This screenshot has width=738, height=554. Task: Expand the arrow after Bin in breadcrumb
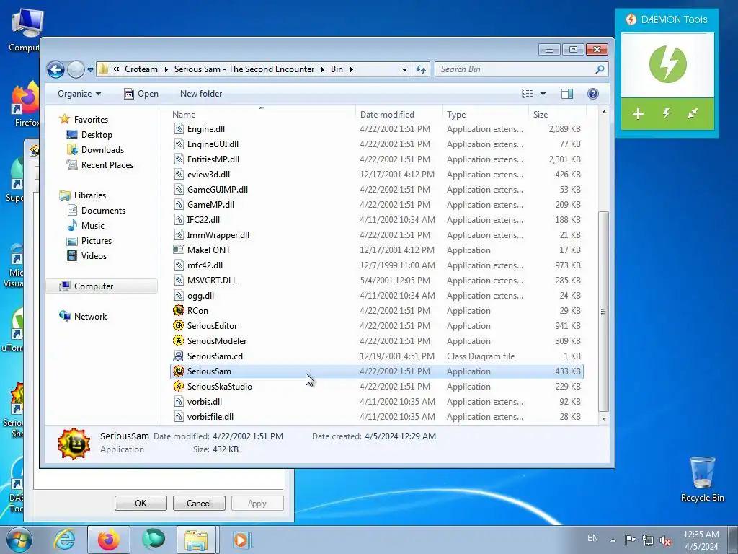click(351, 69)
